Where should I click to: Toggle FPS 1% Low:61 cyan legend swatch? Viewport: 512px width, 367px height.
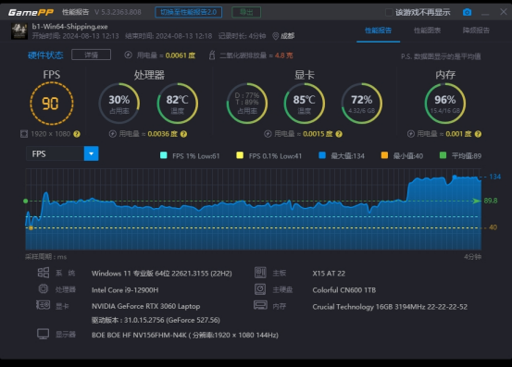coord(164,155)
